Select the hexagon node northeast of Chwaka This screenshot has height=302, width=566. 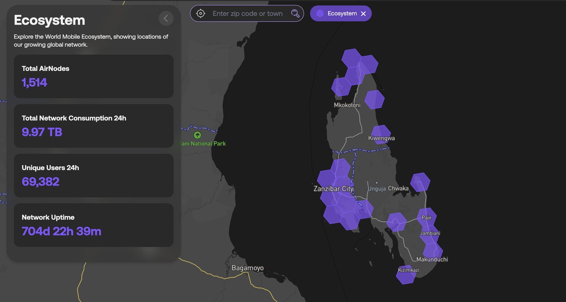(420, 182)
